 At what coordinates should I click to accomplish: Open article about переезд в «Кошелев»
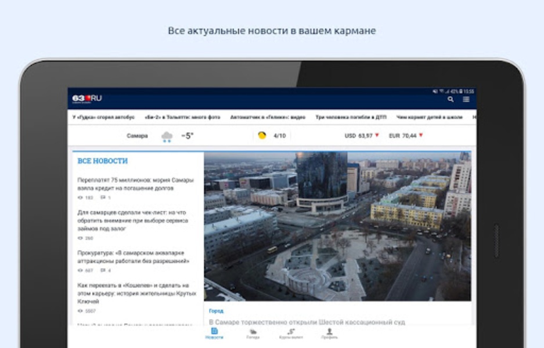click(x=136, y=293)
